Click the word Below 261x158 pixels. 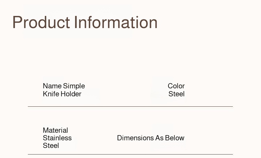(175, 138)
